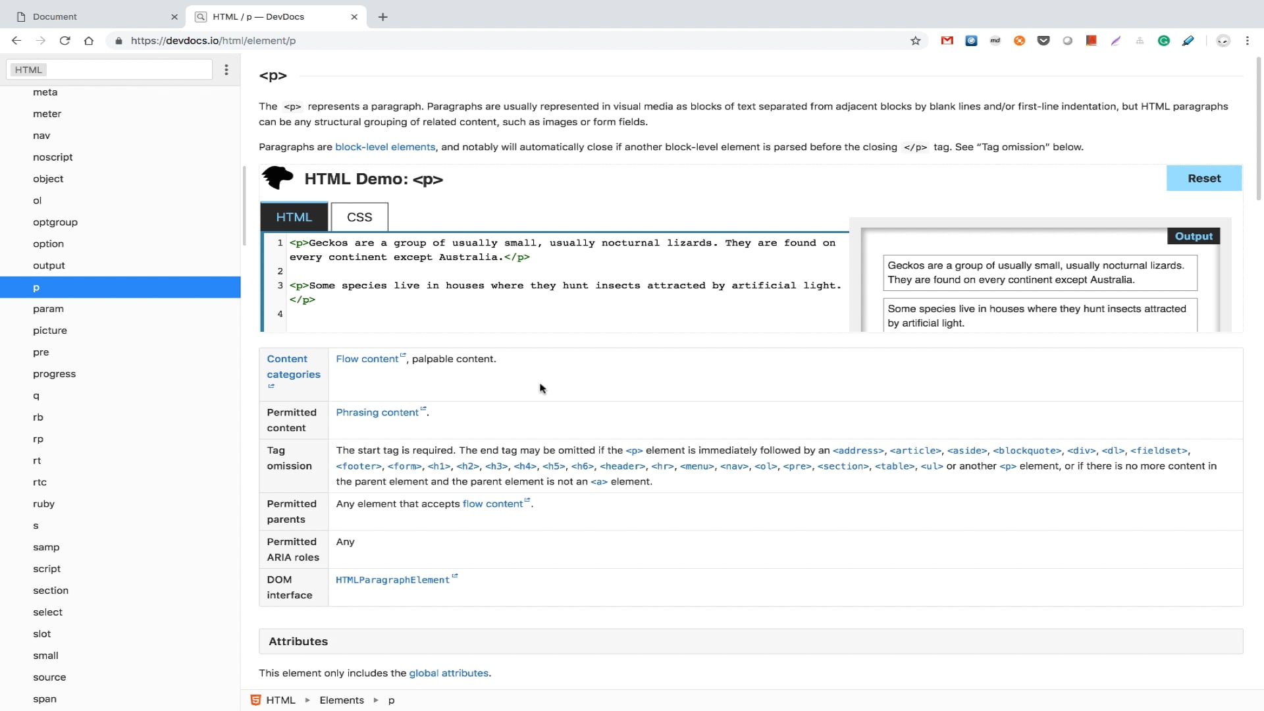The image size is (1264, 711).
Task: Click the user profile avatar icon
Action: tap(1223, 41)
